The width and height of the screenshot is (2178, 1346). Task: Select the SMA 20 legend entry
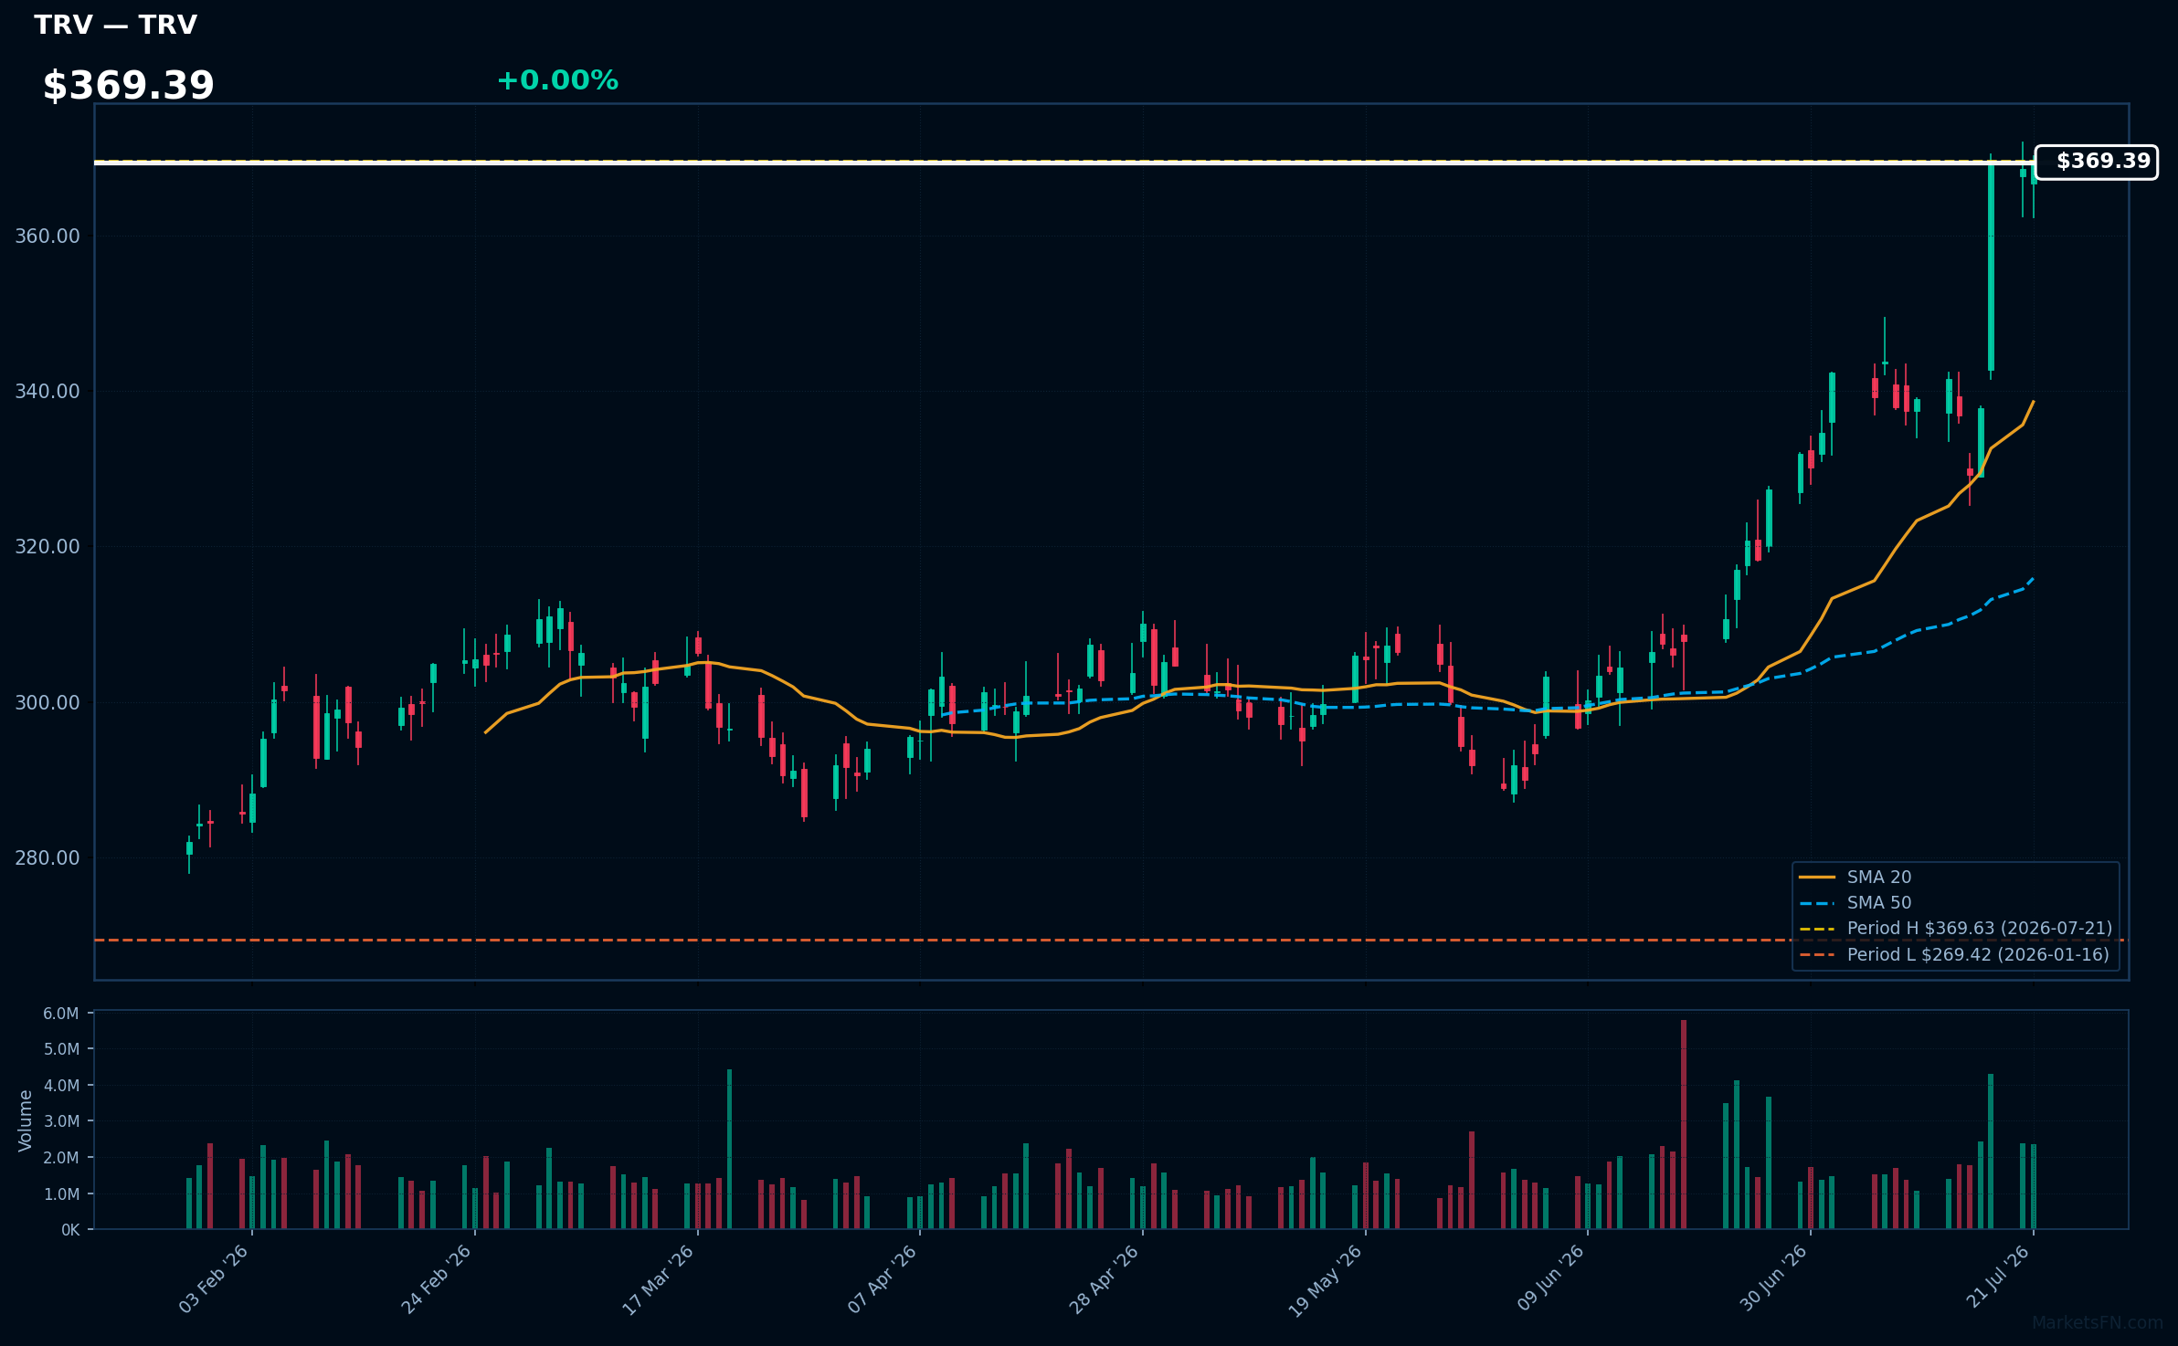pos(1856,877)
